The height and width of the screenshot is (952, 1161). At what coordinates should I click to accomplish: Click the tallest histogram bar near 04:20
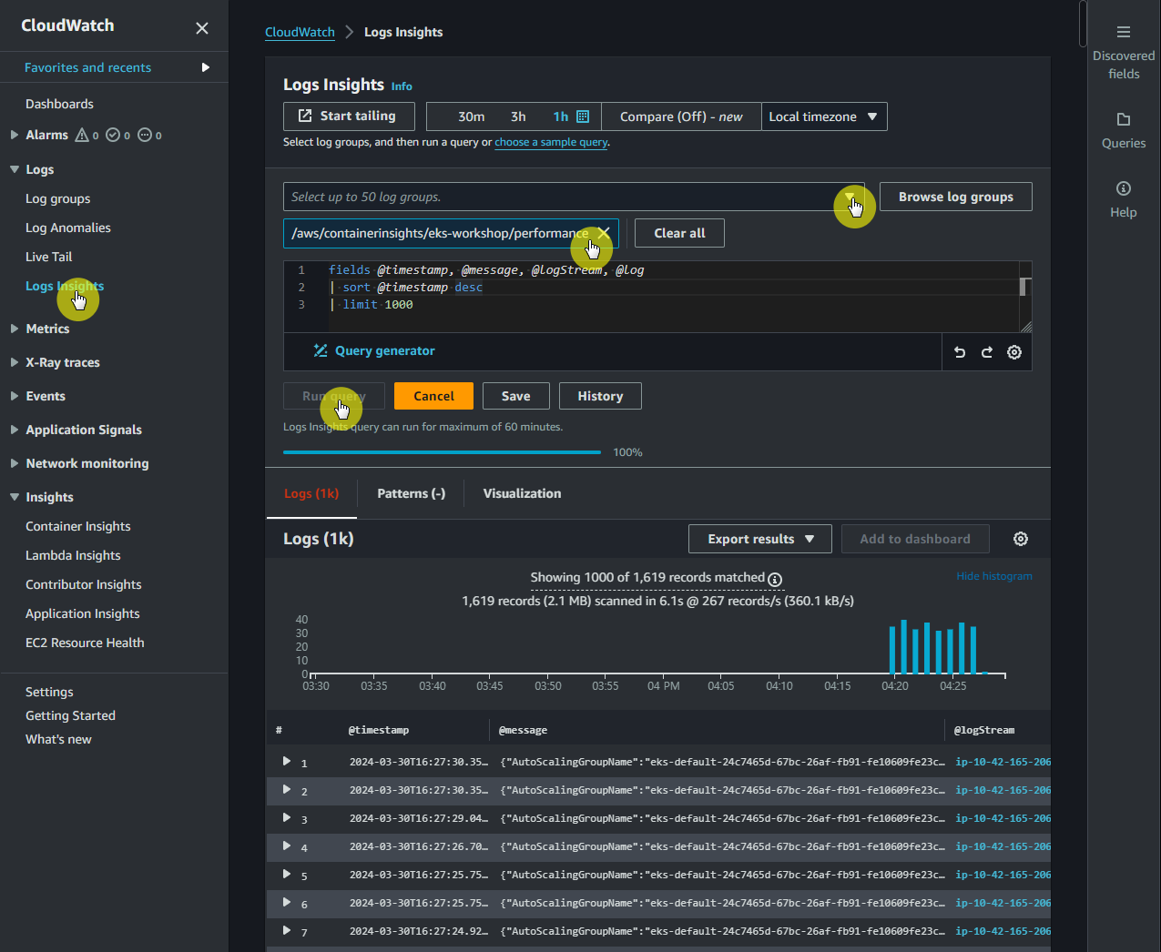[x=903, y=647]
